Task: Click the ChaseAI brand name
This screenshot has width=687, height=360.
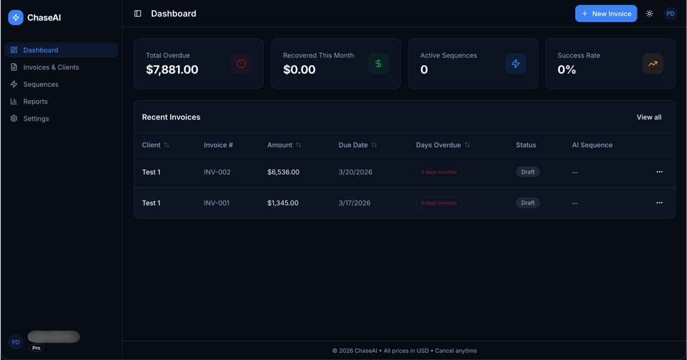Action: point(44,18)
